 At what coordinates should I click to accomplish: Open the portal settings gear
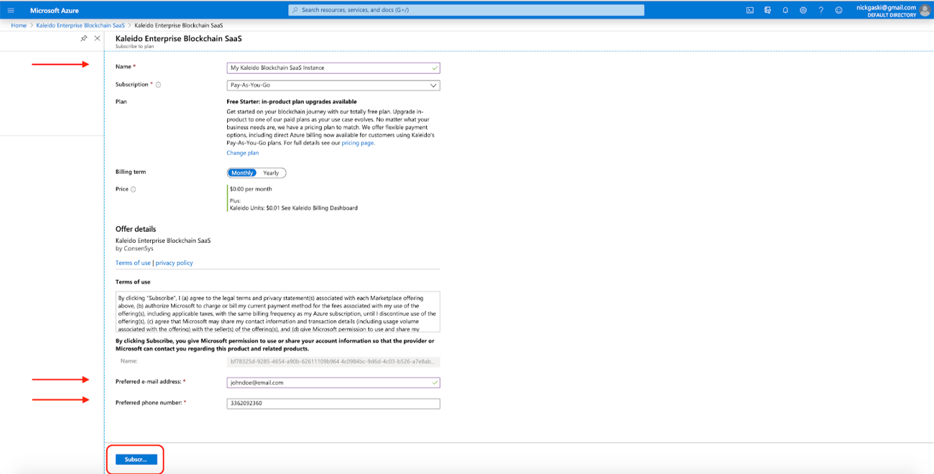(x=803, y=10)
